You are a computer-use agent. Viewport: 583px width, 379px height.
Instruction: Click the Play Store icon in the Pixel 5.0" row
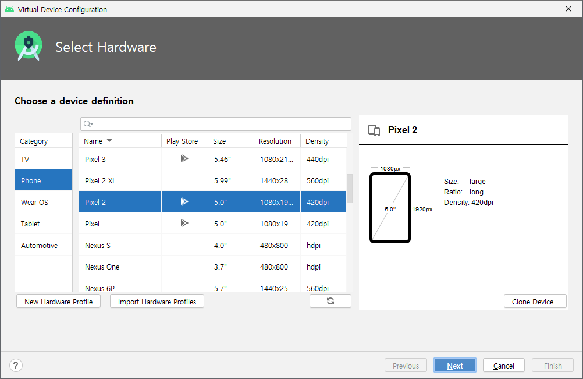(184, 223)
